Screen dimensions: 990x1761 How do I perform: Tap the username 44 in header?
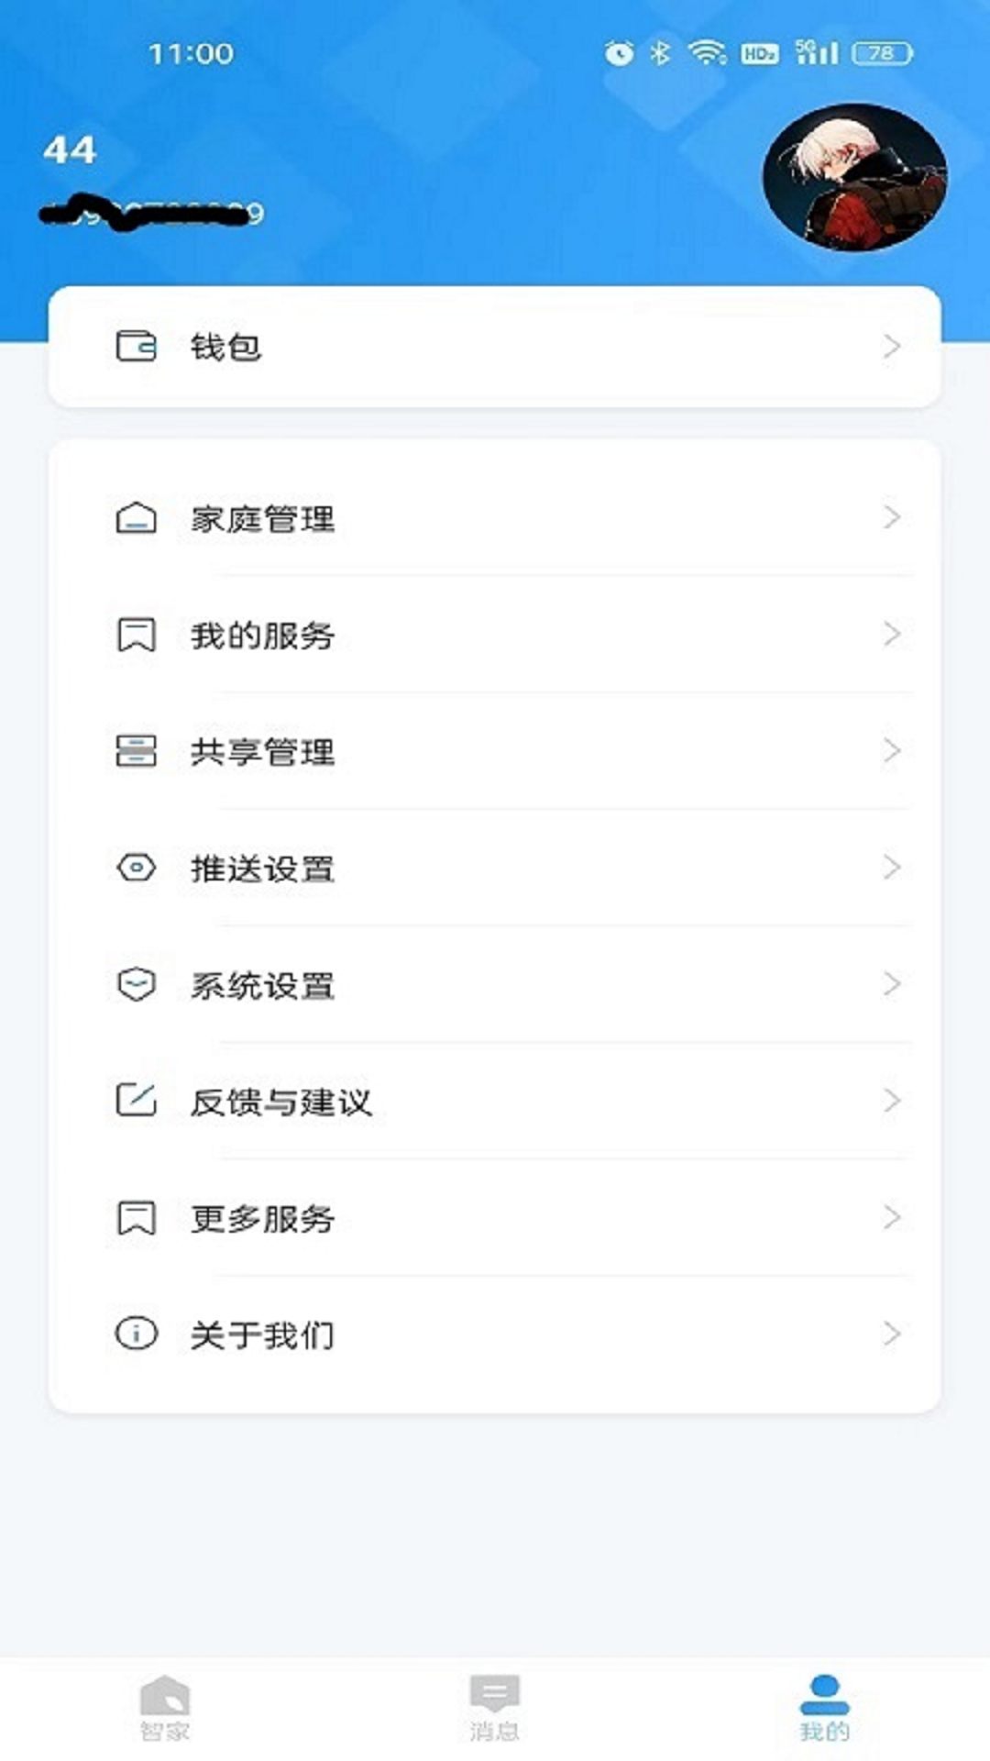(x=70, y=150)
